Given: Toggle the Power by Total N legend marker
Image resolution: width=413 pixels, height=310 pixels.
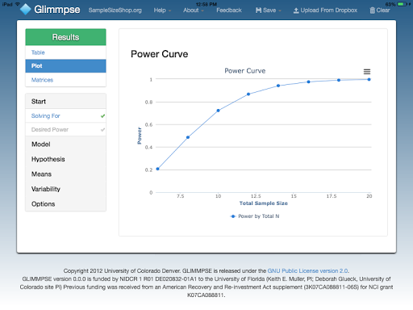Looking at the screenshot, I should click(233, 216).
